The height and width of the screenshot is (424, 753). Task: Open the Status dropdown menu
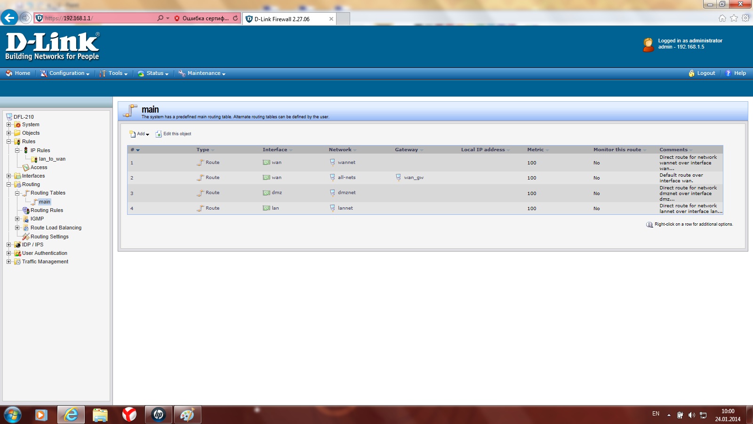coord(153,73)
